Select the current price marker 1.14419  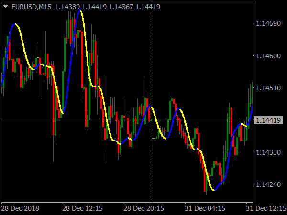click(268, 120)
